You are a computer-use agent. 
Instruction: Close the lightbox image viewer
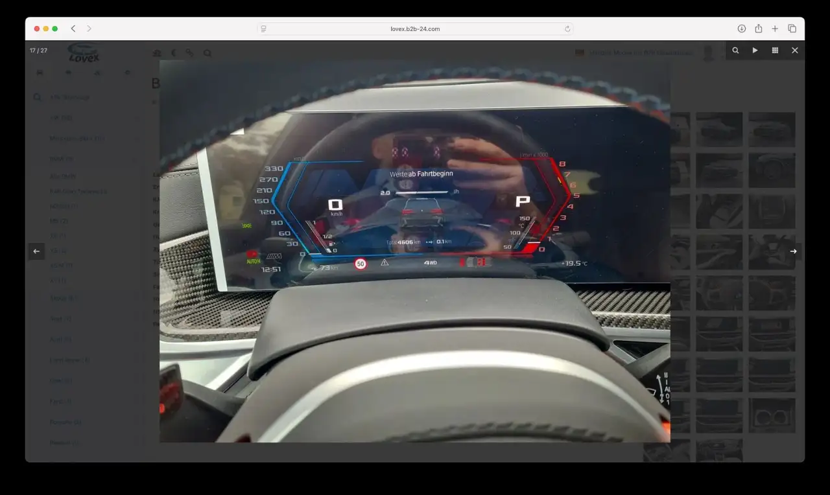click(x=795, y=51)
